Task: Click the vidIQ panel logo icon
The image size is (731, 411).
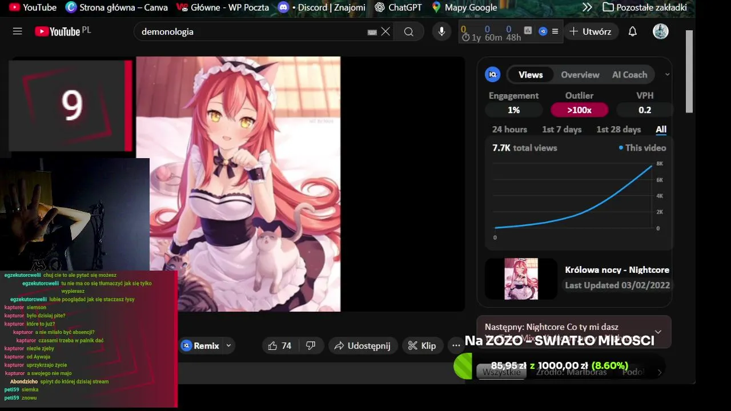Action: [x=492, y=74]
